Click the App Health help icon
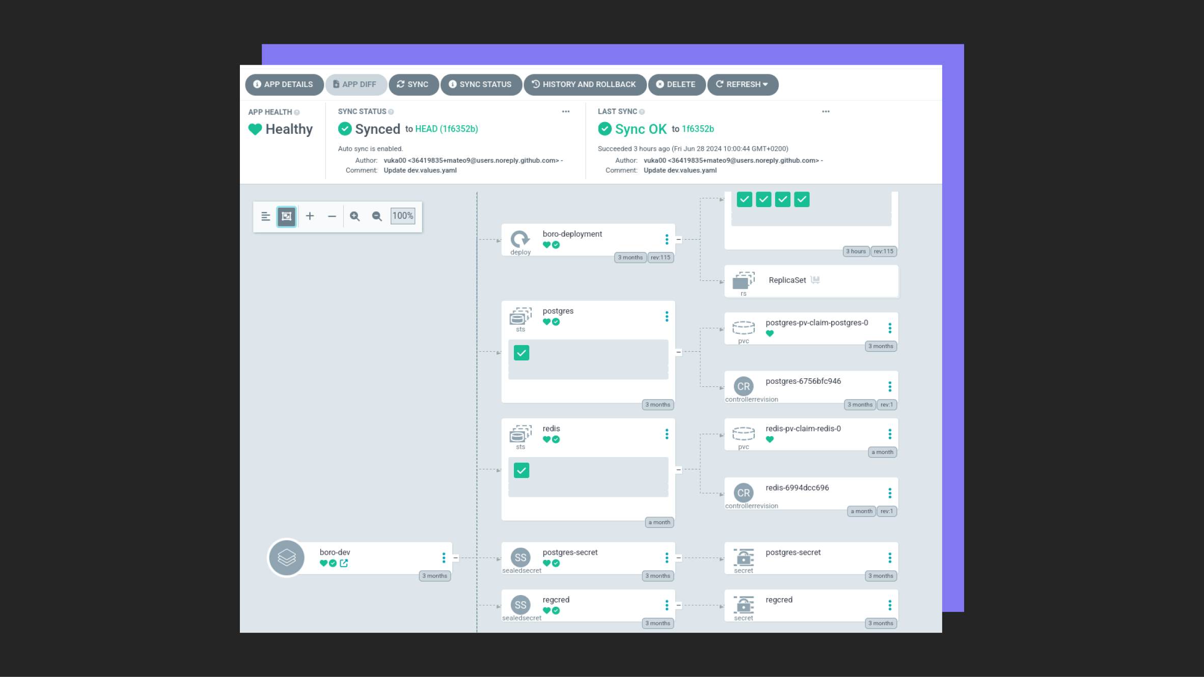Viewport: 1204px width, 677px height. [x=297, y=112]
